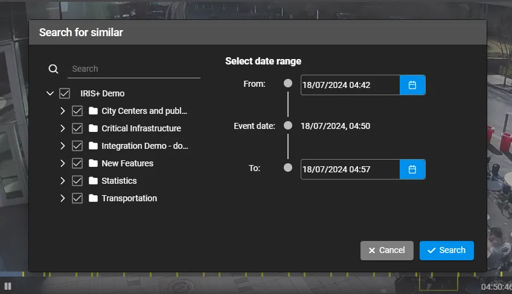Toggle the Integration Demo checkbox

tap(77, 146)
